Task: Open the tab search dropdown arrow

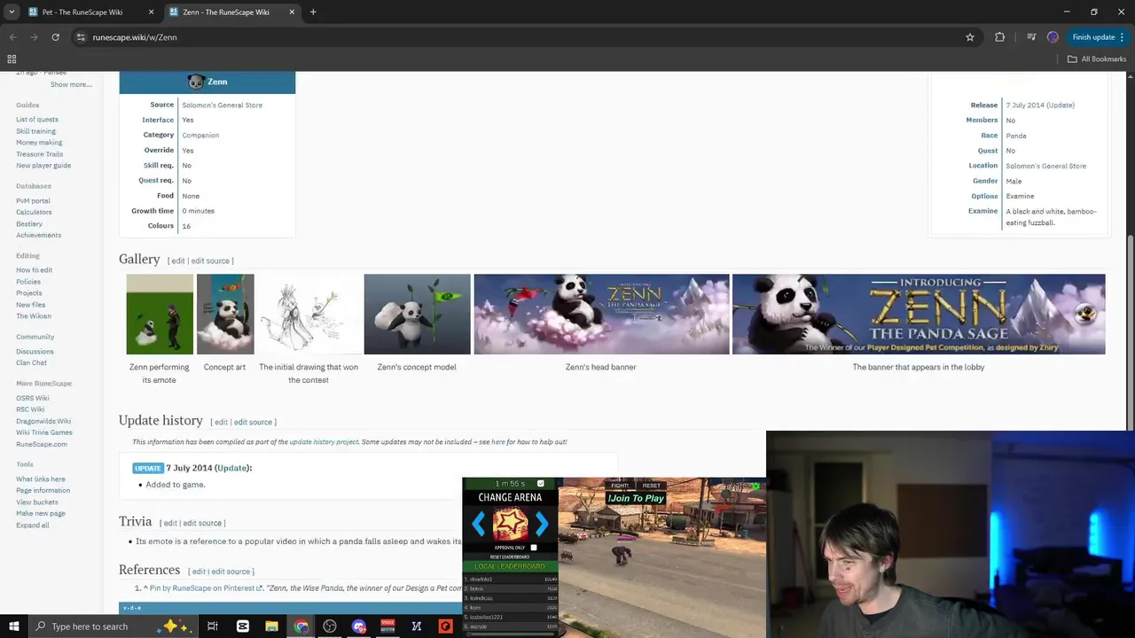Action: pos(12,12)
